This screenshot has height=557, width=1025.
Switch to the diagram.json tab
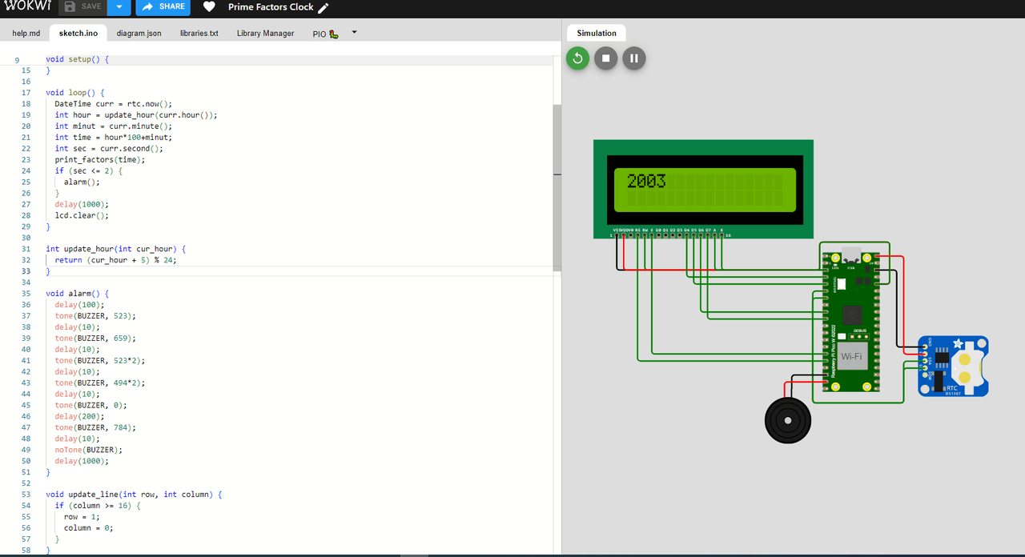(x=139, y=34)
